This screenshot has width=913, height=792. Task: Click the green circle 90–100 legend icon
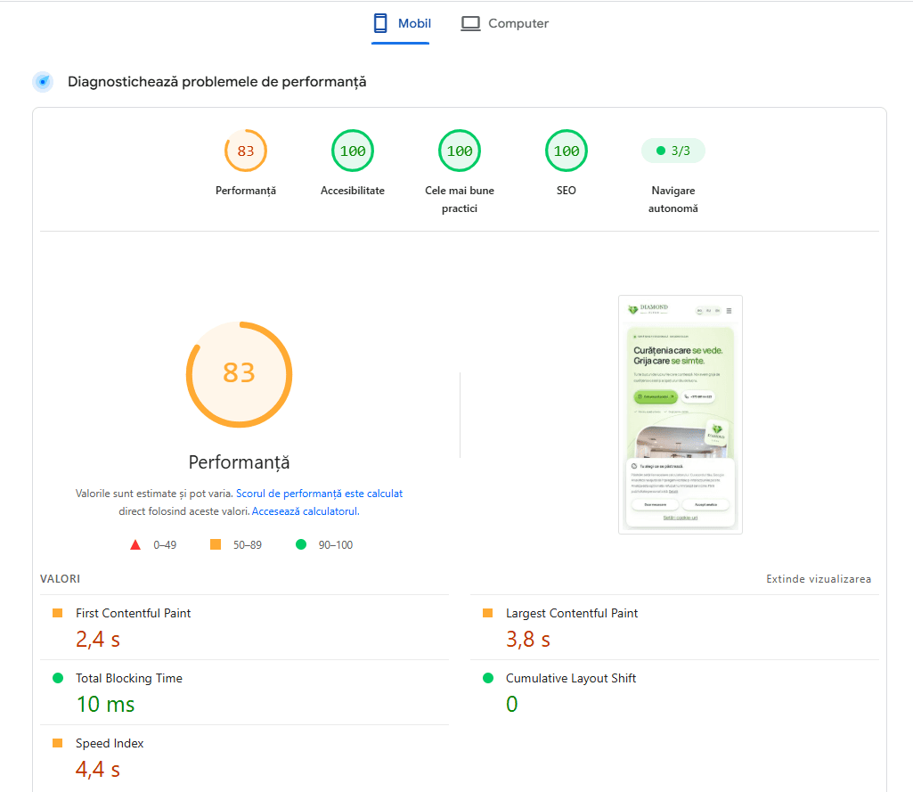[301, 544]
